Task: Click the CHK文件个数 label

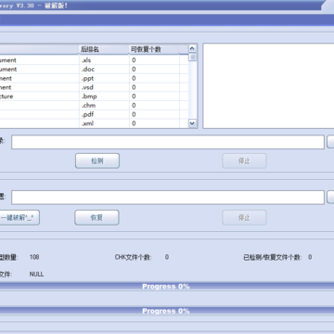Action: (x=133, y=257)
